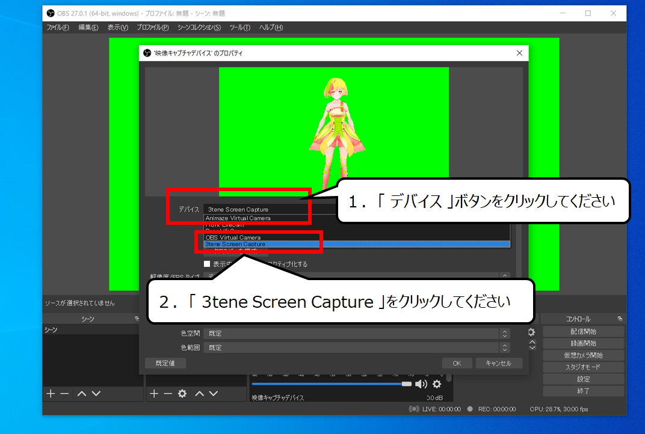Open source properties with the gear icon
The width and height of the screenshot is (645, 434).
tap(182, 394)
